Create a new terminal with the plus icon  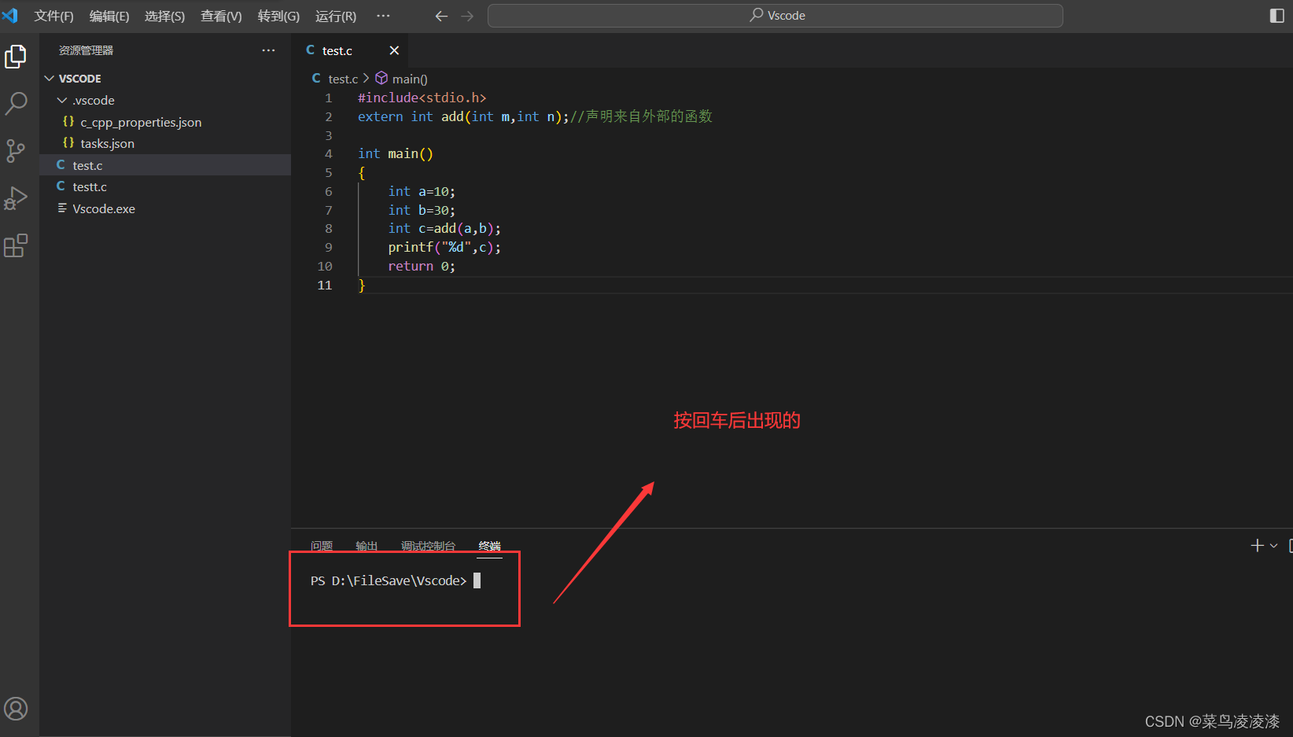(x=1257, y=545)
